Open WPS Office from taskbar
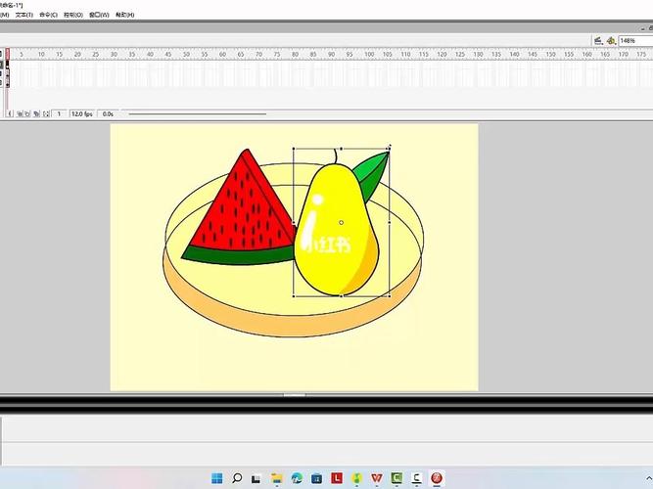The image size is (653, 489). pos(377,478)
